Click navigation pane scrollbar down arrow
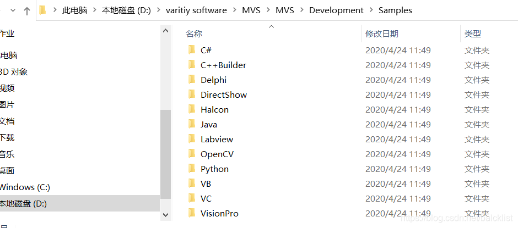 tap(165, 214)
